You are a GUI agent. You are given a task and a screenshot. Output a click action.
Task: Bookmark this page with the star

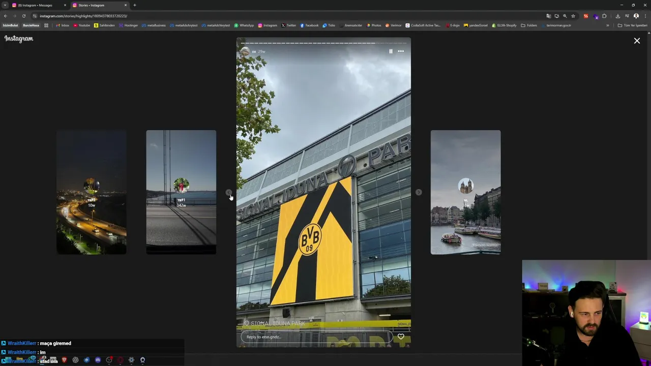click(573, 16)
